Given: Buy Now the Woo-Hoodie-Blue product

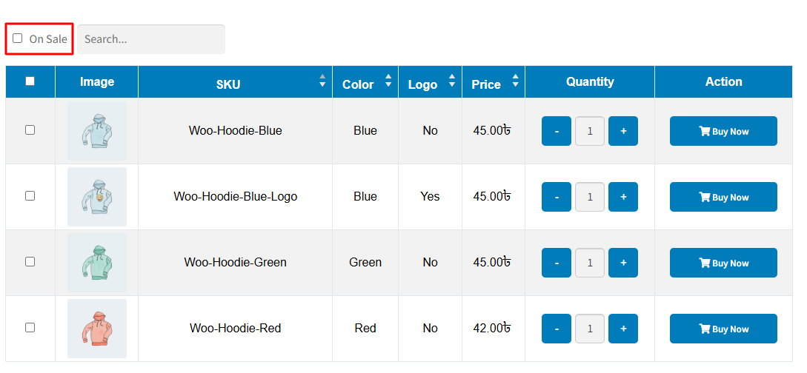Looking at the screenshot, I should (x=723, y=131).
